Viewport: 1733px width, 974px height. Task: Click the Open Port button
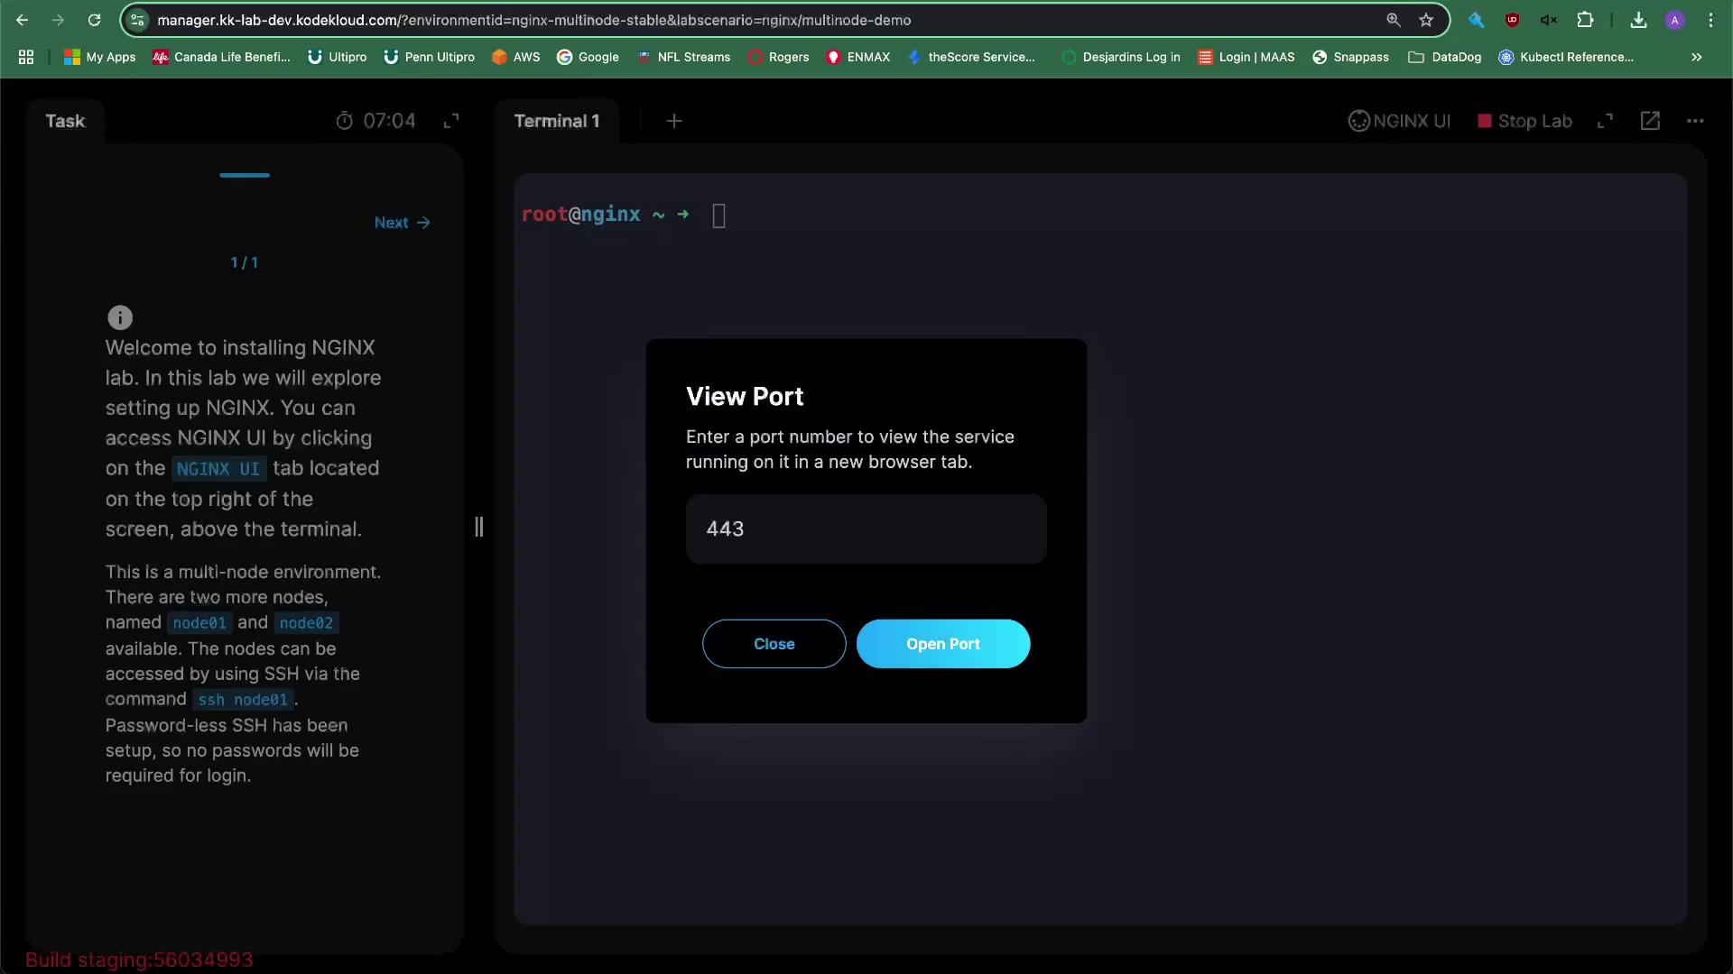pyautogui.click(x=942, y=644)
